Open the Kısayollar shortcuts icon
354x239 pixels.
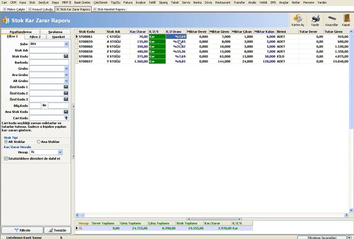[x=331, y=20]
